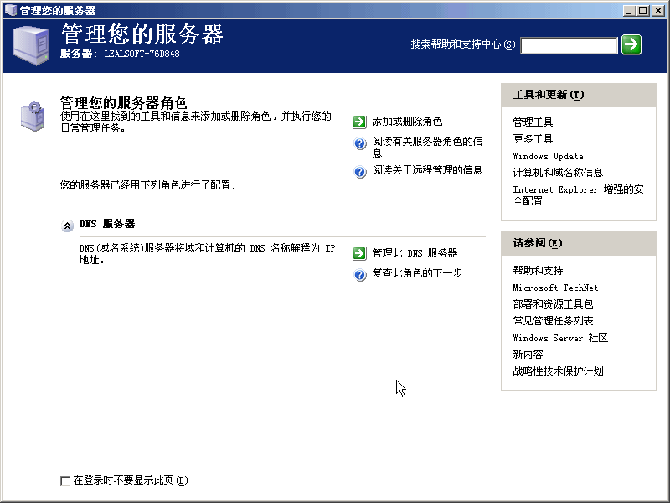Open 帮助和支持 link
670x503 pixels.
click(538, 271)
